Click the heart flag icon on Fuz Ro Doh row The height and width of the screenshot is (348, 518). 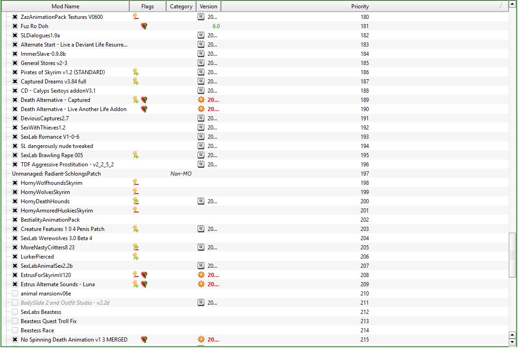click(144, 26)
